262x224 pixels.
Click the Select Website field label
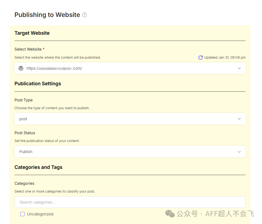coord(28,49)
